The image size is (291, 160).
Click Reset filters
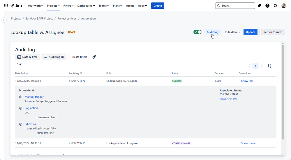pyautogui.click(x=80, y=57)
